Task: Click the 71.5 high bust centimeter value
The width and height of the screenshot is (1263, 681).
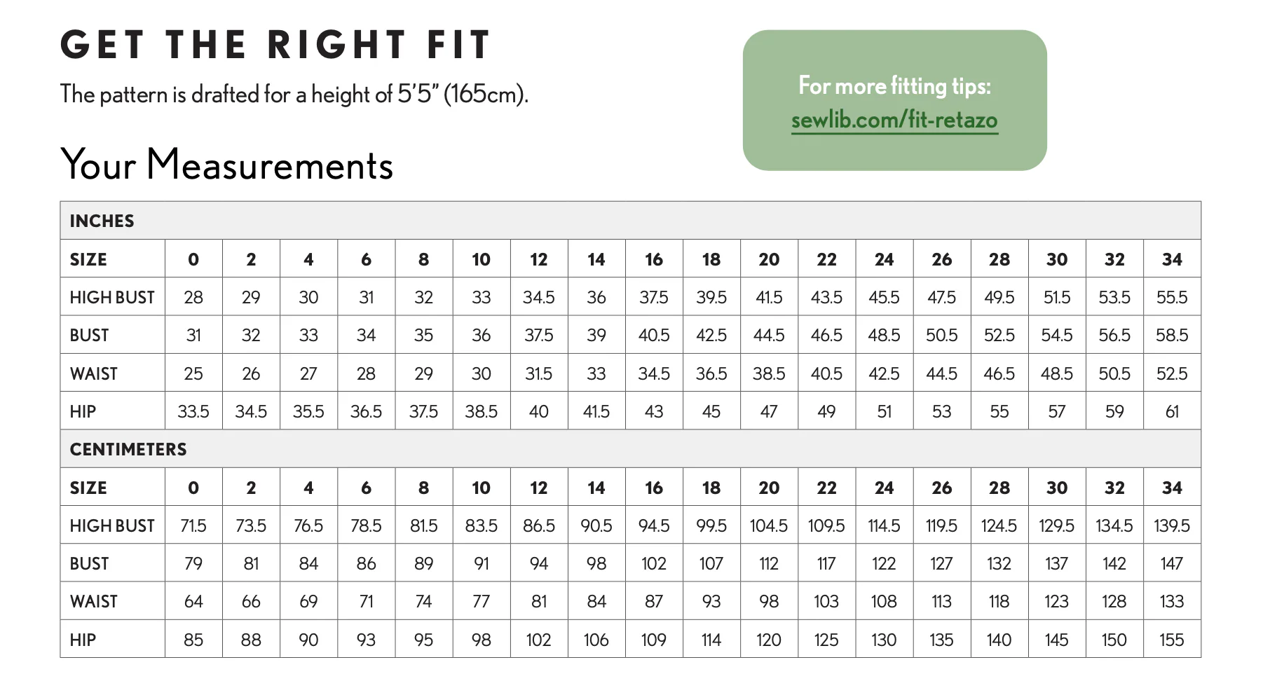Action: coord(193,525)
